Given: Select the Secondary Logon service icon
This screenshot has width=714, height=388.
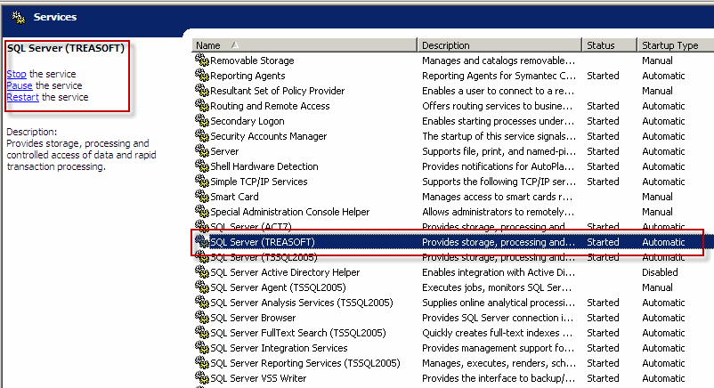Looking at the screenshot, I should [x=202, y=121].
